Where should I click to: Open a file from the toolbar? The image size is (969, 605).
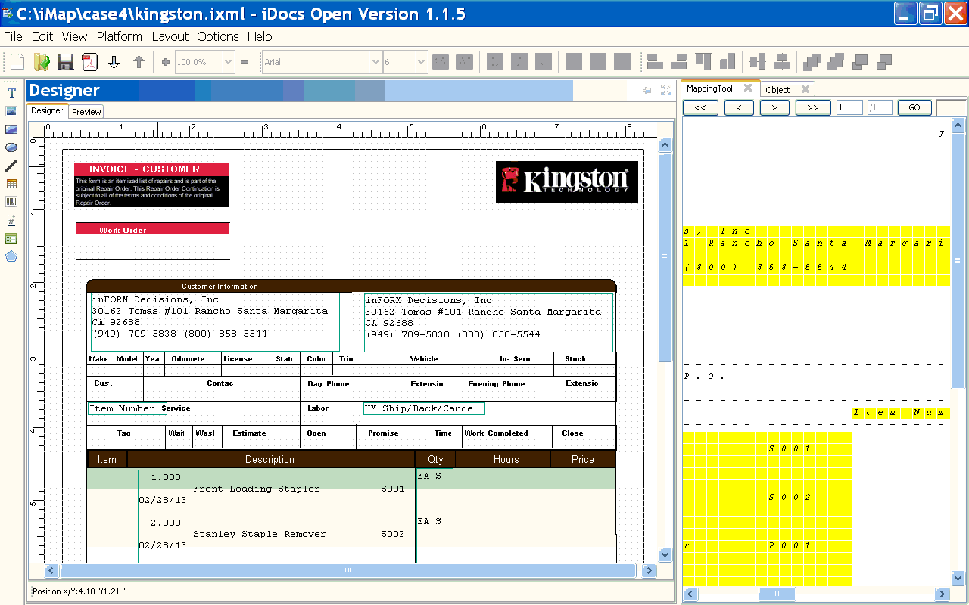click(x=42, y=62)
